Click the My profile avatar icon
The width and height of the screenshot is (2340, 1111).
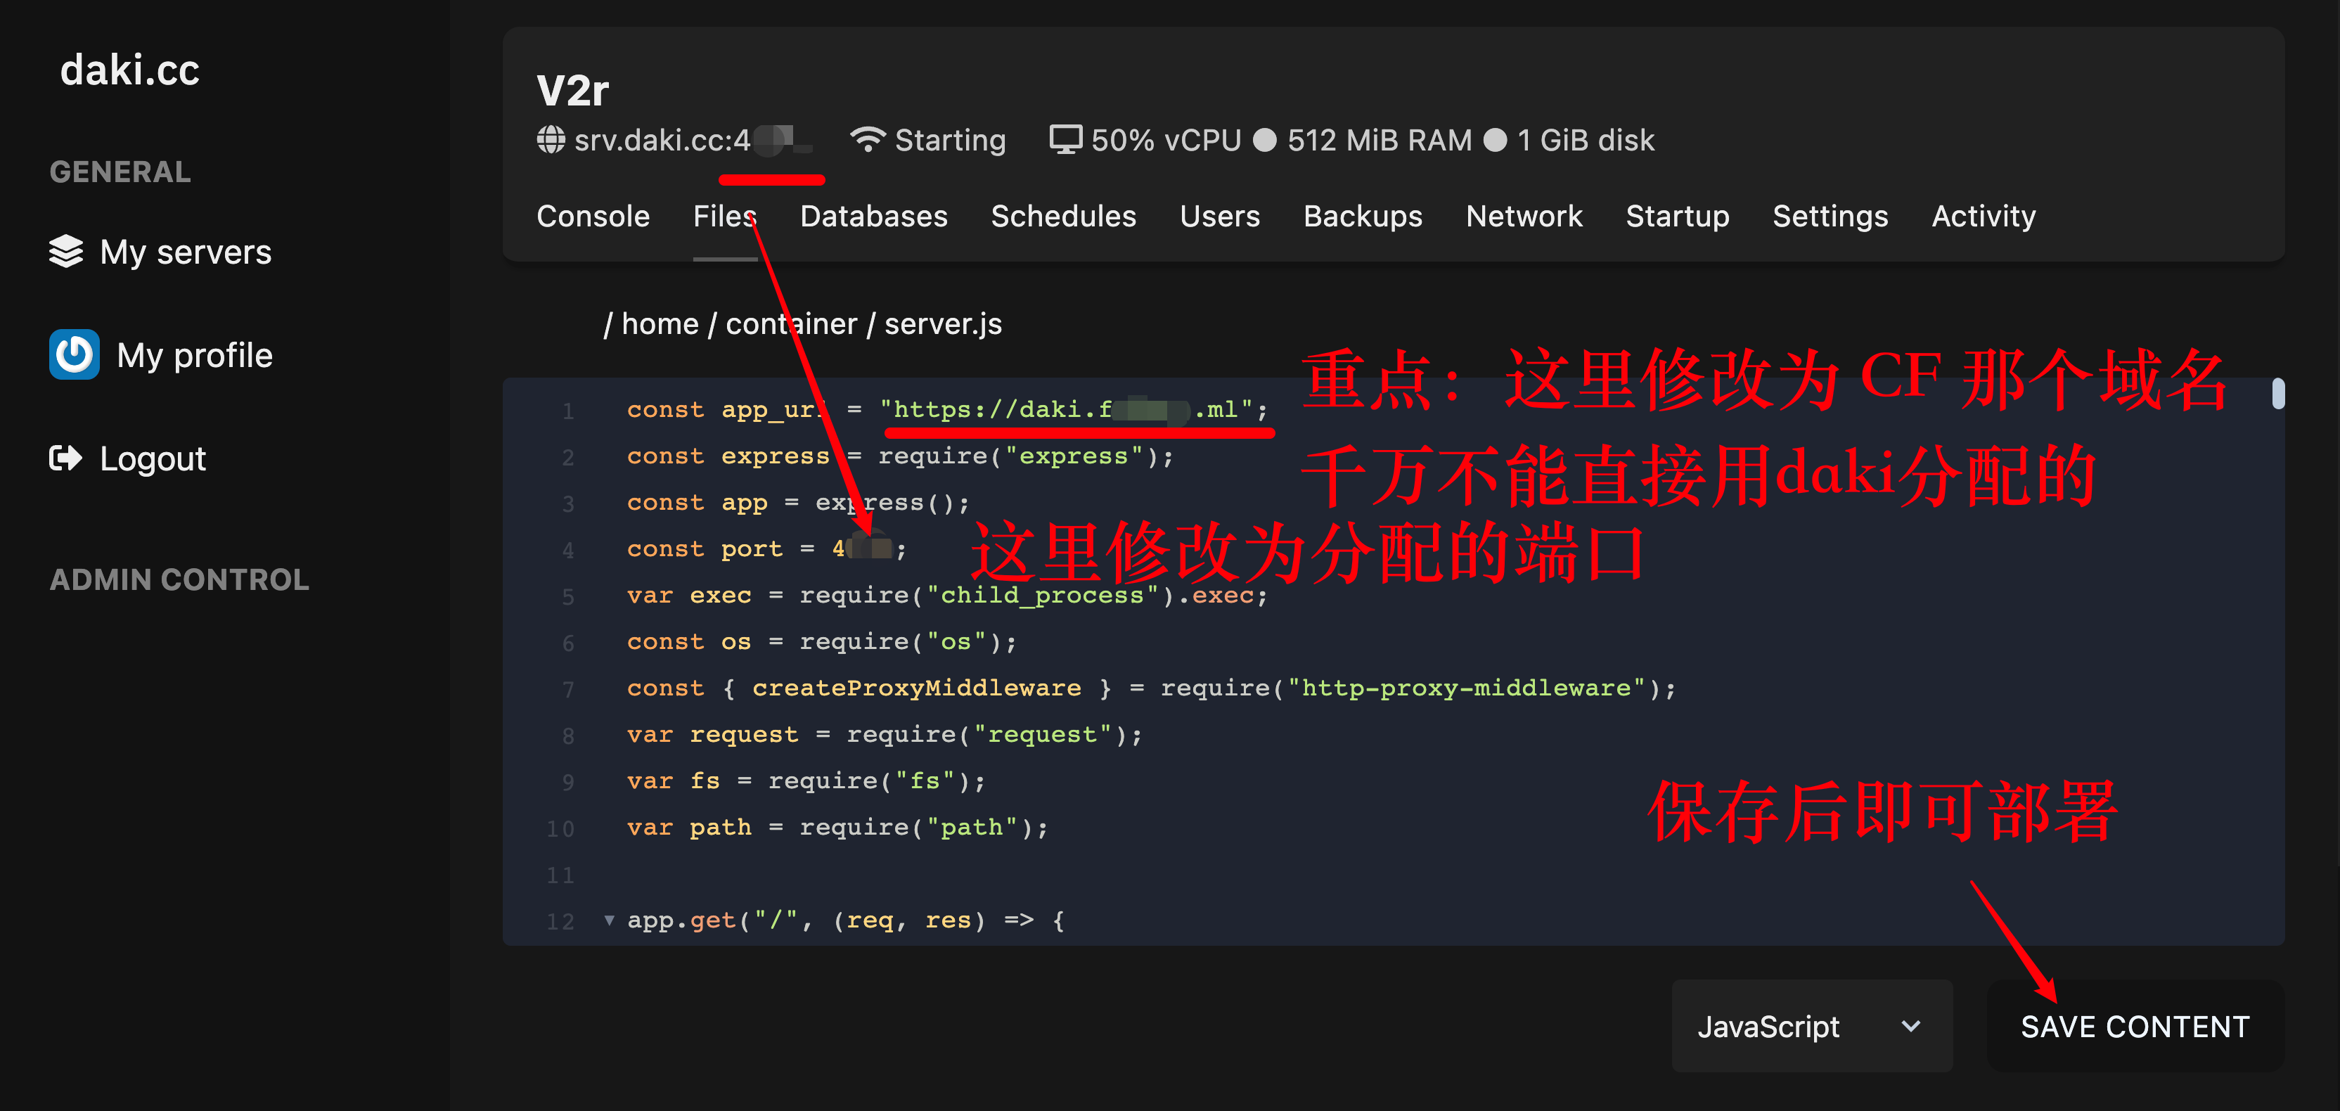click(x=74, y=354)
